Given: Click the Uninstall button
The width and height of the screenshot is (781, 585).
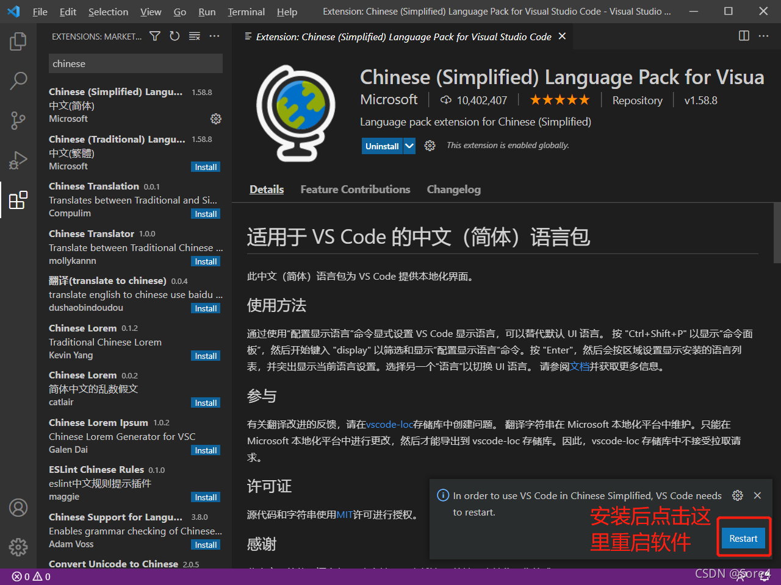Looking at the screenshot, I should (382, 146).
